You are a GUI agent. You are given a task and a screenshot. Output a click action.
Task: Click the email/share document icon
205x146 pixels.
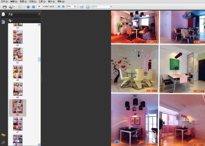coord(11,6)
